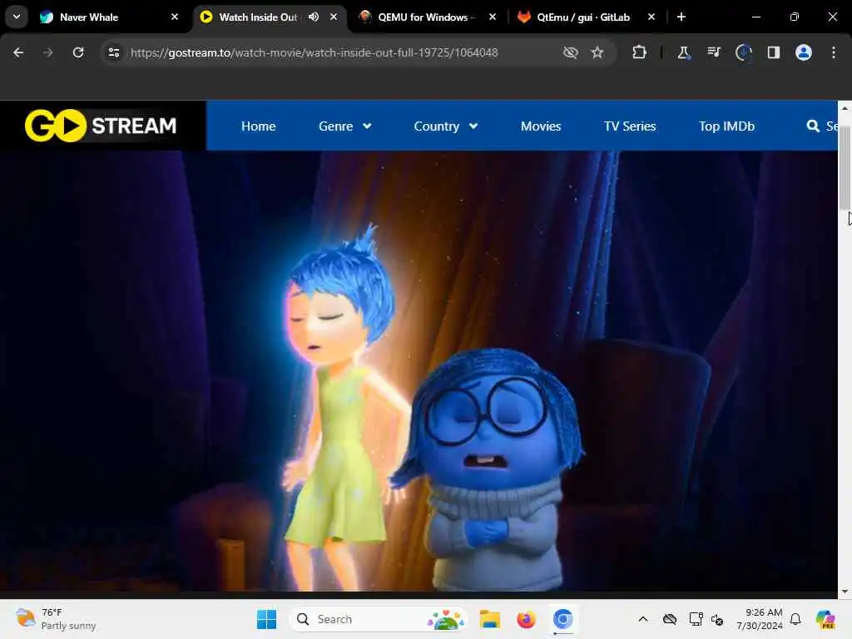Open the Chrome three-dot menu

click(x=833, y=52)
